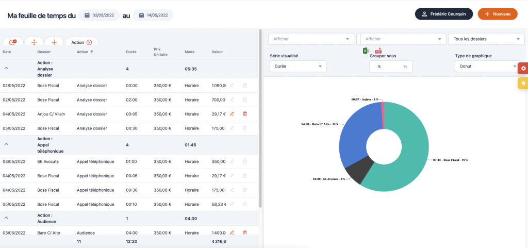Screen dimensions: 528x248
Task: Edit the Baro C/ Alto Audience entry
Action: click(232, 233)
